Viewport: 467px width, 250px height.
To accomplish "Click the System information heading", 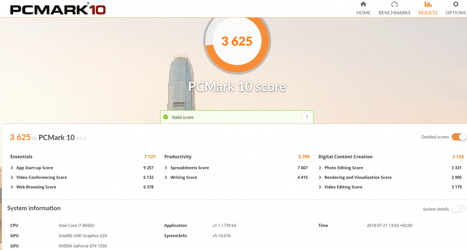I will 34,208.
